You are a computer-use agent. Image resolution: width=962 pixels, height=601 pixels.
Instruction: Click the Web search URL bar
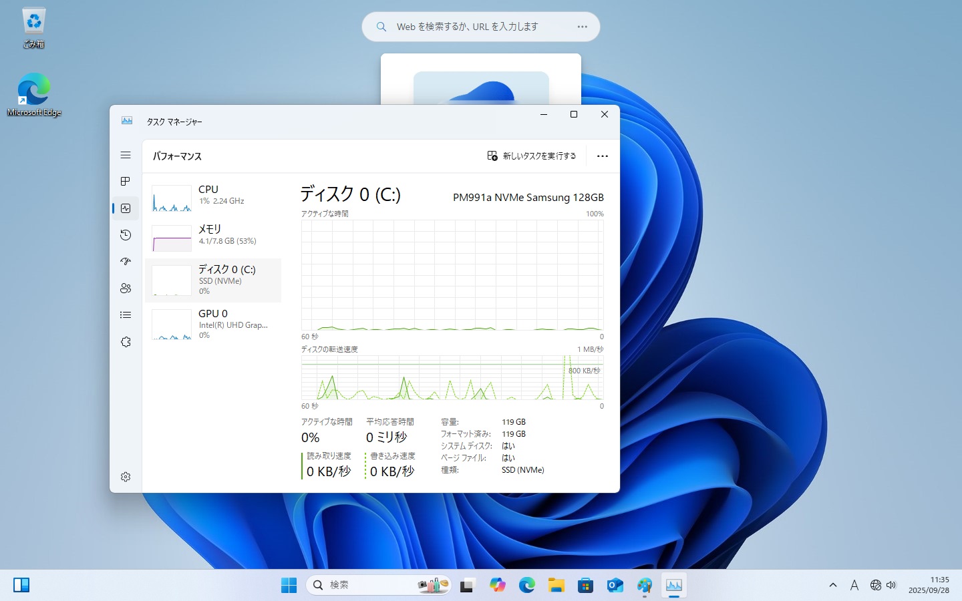click(480, 27)
